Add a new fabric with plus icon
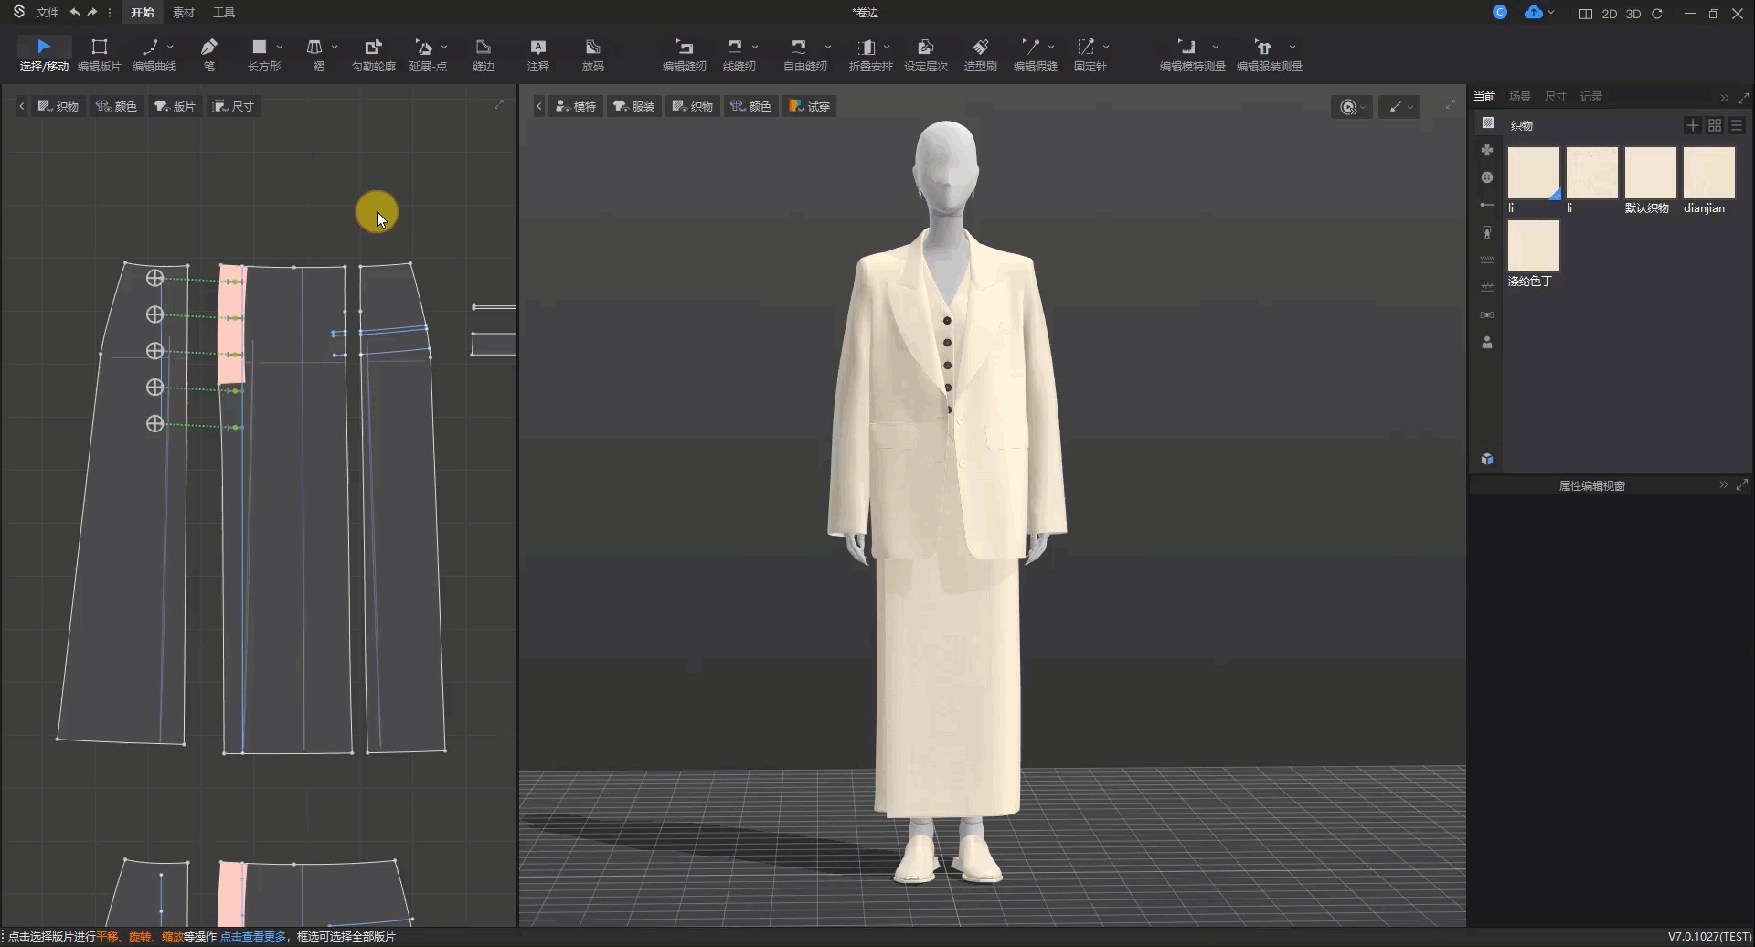 pyautogui.click(x=1692, y=125)
